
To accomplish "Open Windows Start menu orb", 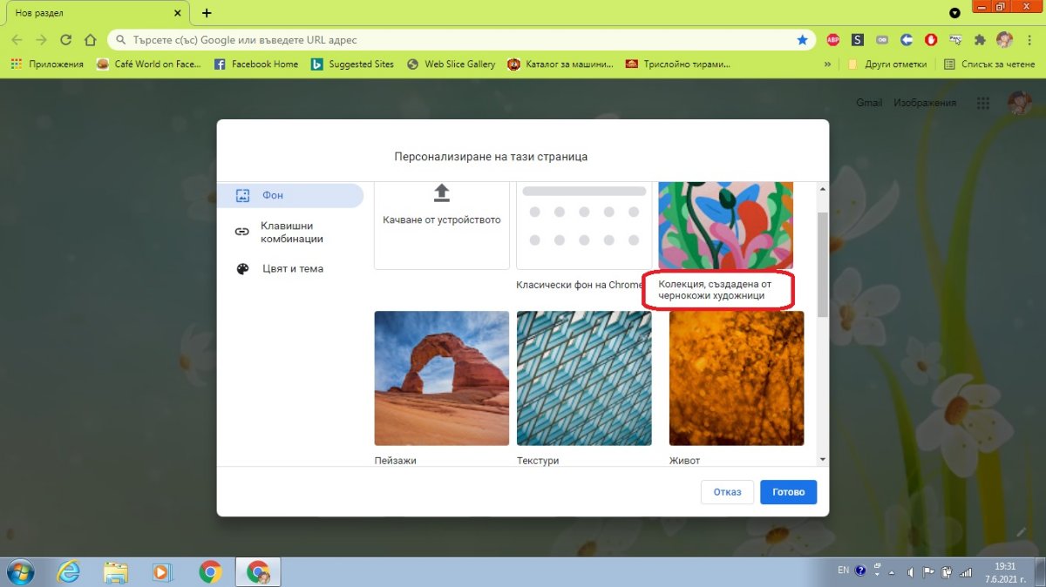I will [19, 571].
